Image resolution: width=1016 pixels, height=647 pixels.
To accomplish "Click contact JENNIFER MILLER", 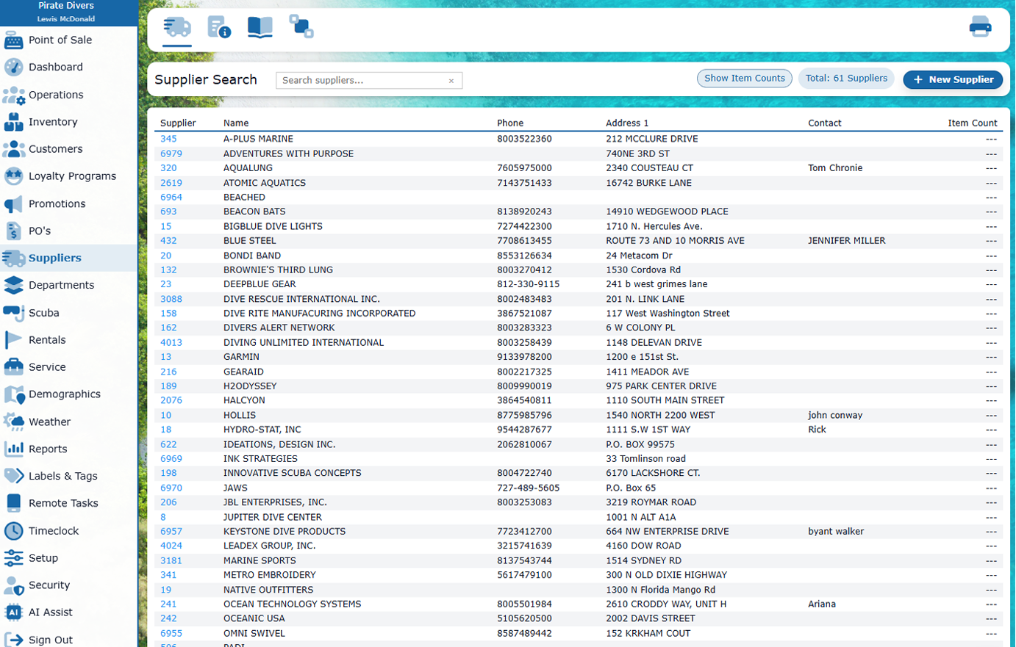I will [846, 241].
